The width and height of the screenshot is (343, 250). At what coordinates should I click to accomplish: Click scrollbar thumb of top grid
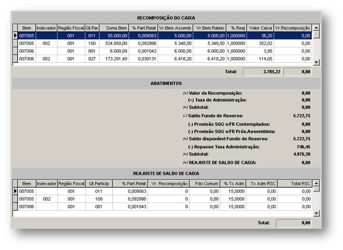(x=316, y=35)
